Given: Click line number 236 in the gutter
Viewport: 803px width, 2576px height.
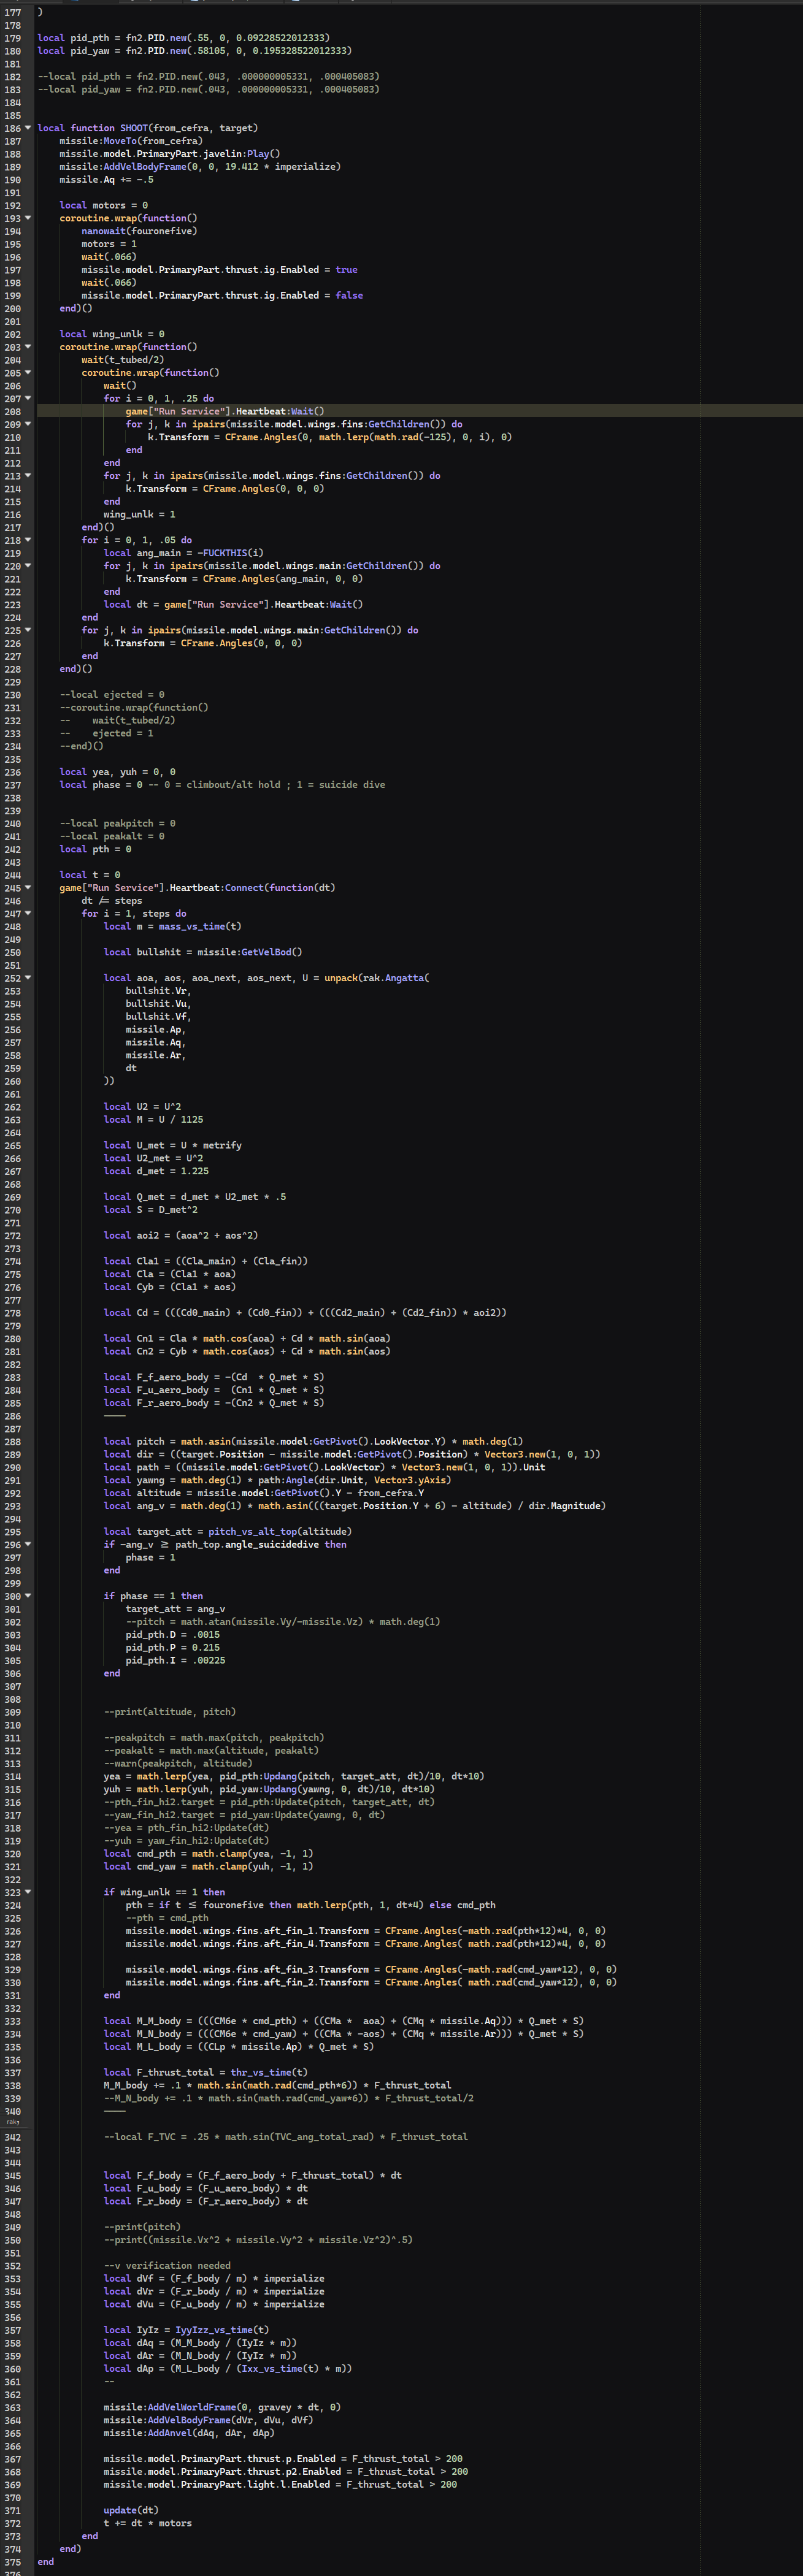Looking at the screenshot, I should pos(12,772).
